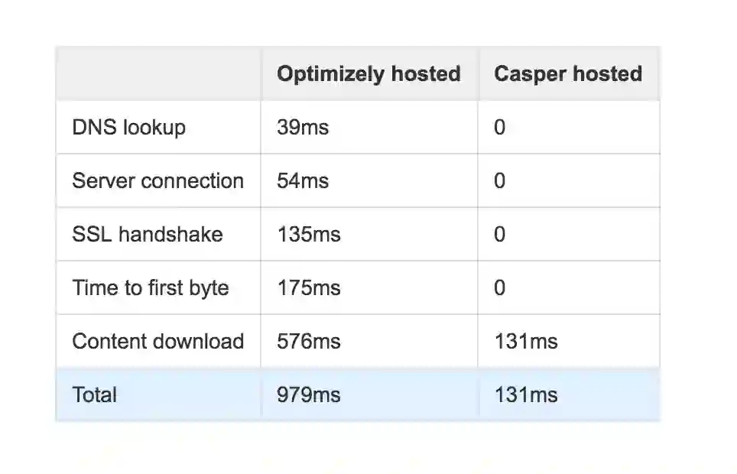Select the Server connection row label

(x=157, y=181)
